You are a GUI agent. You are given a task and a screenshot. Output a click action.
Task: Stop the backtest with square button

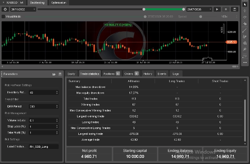pyautogui.click(x=226, y=10)
